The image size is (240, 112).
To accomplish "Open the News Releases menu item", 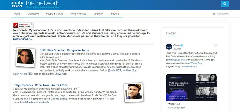I will (78, 14).
